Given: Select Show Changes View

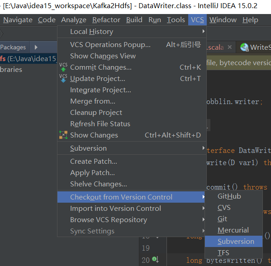Looking at the screenshot, I should click(x=132, y=56).
